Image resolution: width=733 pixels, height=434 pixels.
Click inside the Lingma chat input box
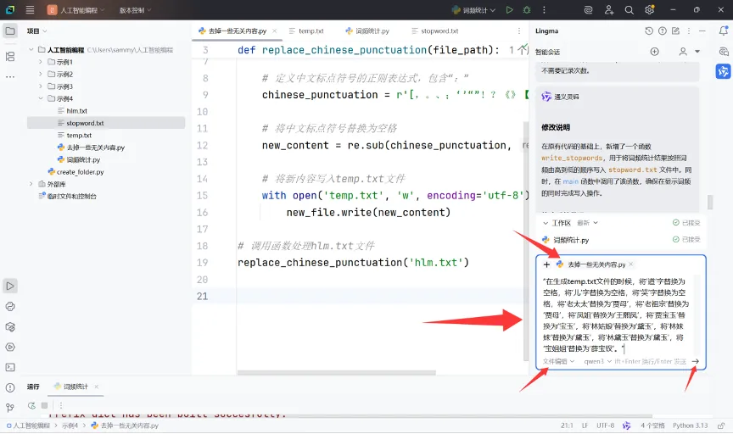[x=616, y=314]
